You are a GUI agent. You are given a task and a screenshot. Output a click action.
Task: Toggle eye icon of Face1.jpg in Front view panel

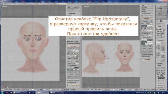click(x=76, y=49)
